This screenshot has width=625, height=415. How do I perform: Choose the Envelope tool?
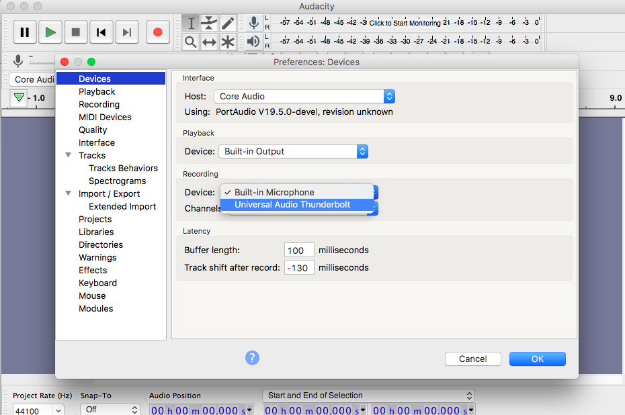coord(209,24)
